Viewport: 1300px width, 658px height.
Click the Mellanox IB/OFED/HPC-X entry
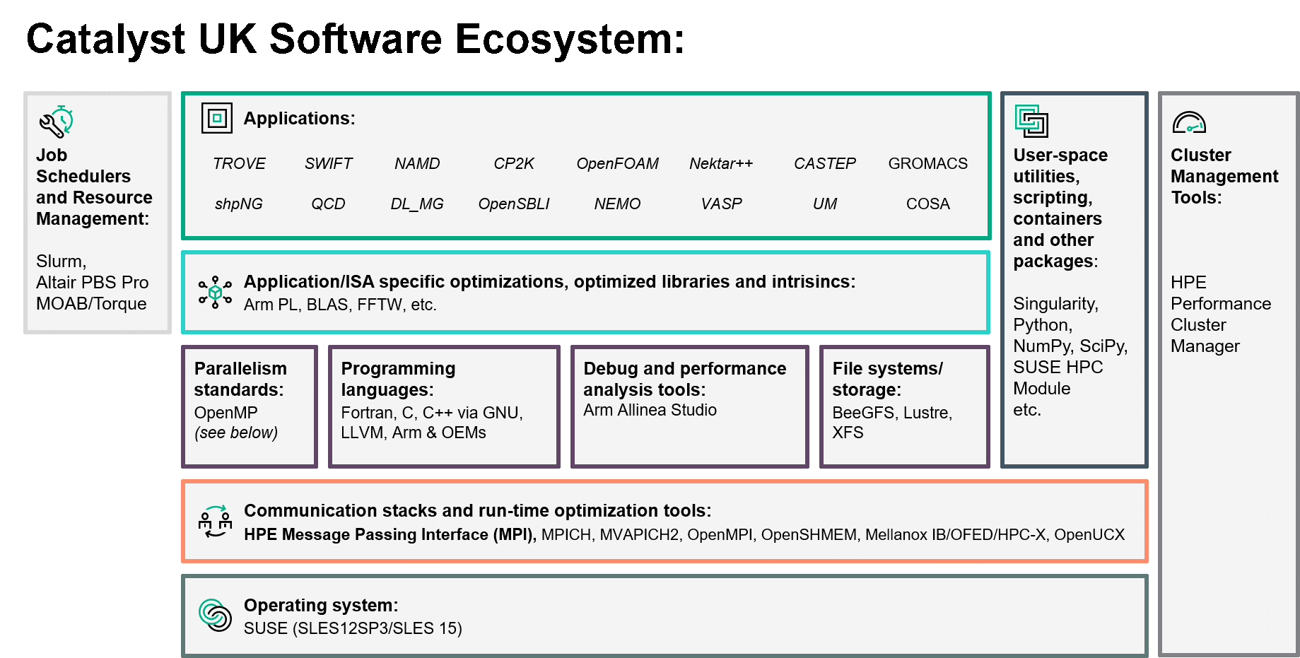click(956, 534)
